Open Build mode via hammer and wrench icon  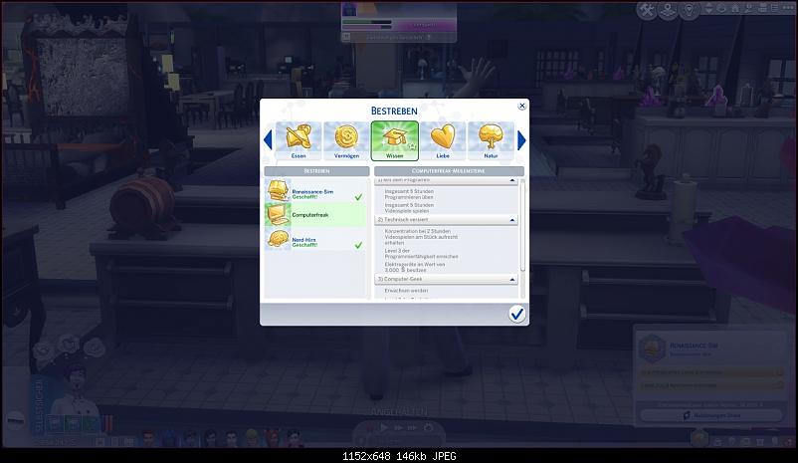point(647,10)
